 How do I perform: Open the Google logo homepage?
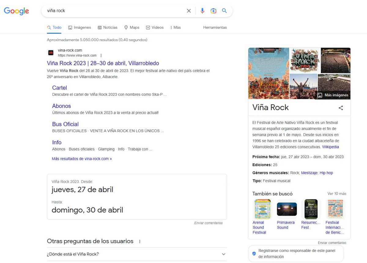[x=17, y=11]
